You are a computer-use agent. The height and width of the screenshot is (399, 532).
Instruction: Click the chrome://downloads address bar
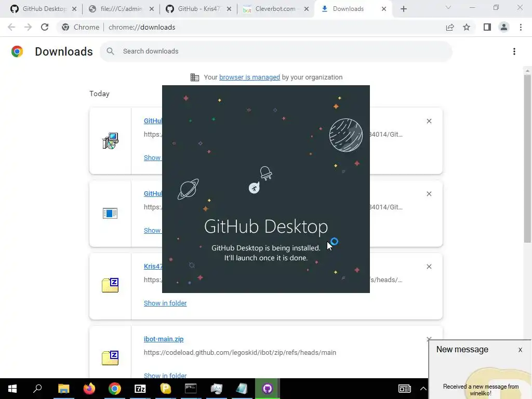[251, 27]
